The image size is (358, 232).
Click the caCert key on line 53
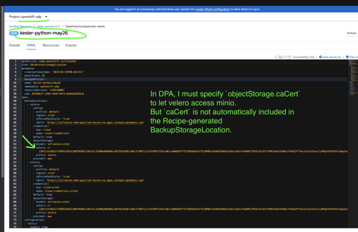[x=41, y=148]
